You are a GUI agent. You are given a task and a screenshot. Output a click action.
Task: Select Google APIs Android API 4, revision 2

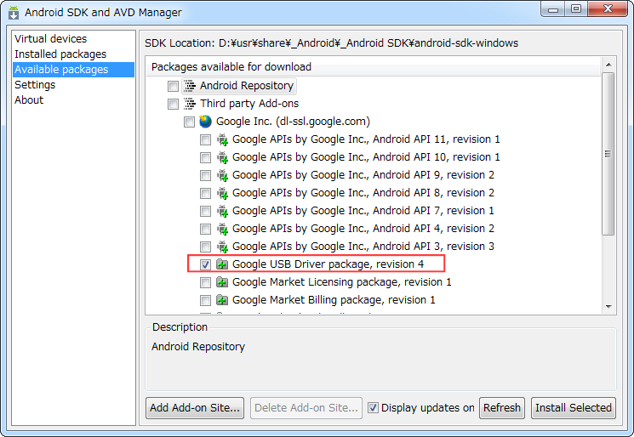coord(363,229)
